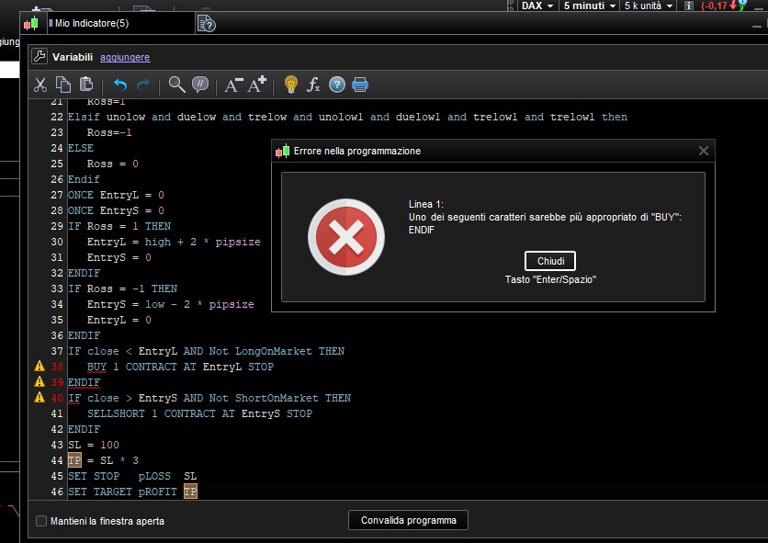Increase editor font size
Image resolution: width=768 pixels, height=543 pixels.
[x=257, y=85]
